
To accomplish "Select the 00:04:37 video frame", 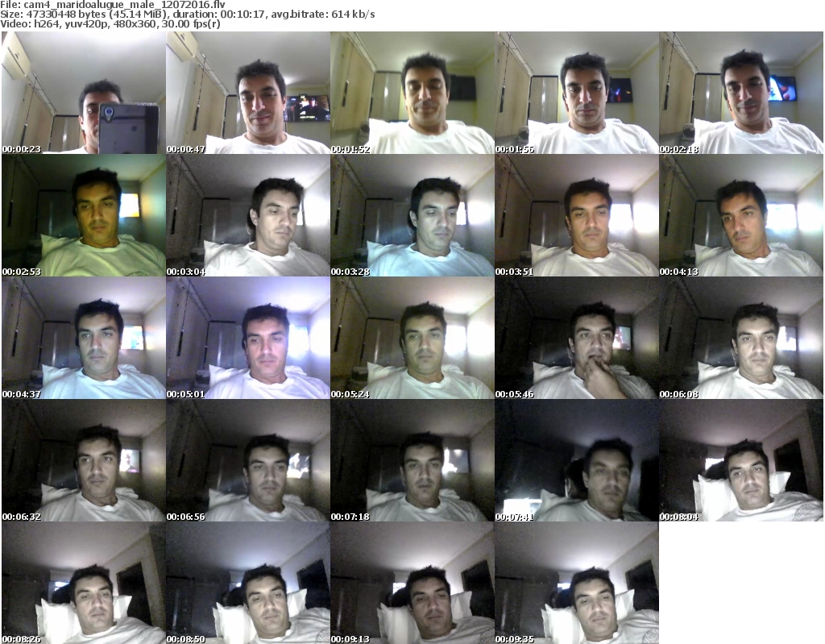I will coord(84,338).
